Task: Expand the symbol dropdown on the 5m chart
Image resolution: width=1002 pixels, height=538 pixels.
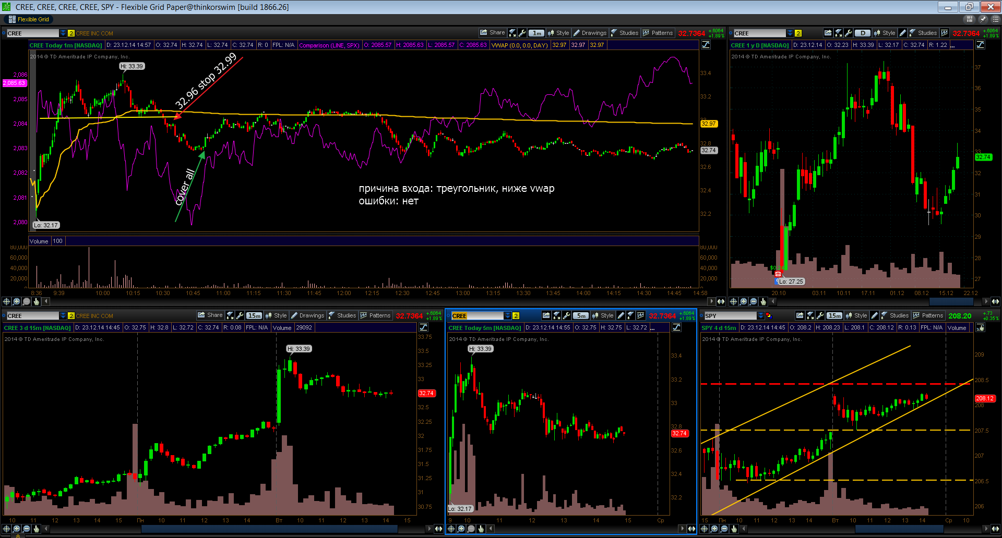Action: tap(508, 315)
